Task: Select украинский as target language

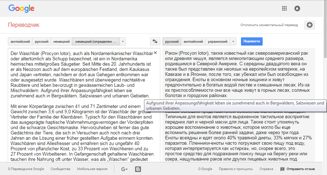Action: click(218, 41)
